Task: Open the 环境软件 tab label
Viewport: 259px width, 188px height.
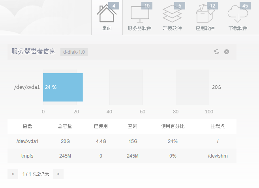Action: [x=173, y=28]
